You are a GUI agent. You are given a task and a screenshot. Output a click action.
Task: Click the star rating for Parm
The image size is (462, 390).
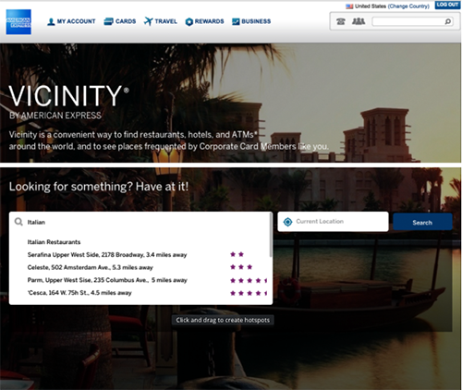[x=249, y=280]
